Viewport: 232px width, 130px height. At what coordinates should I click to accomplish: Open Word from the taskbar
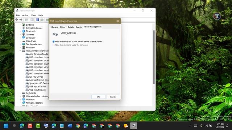(x=70, y=126)
